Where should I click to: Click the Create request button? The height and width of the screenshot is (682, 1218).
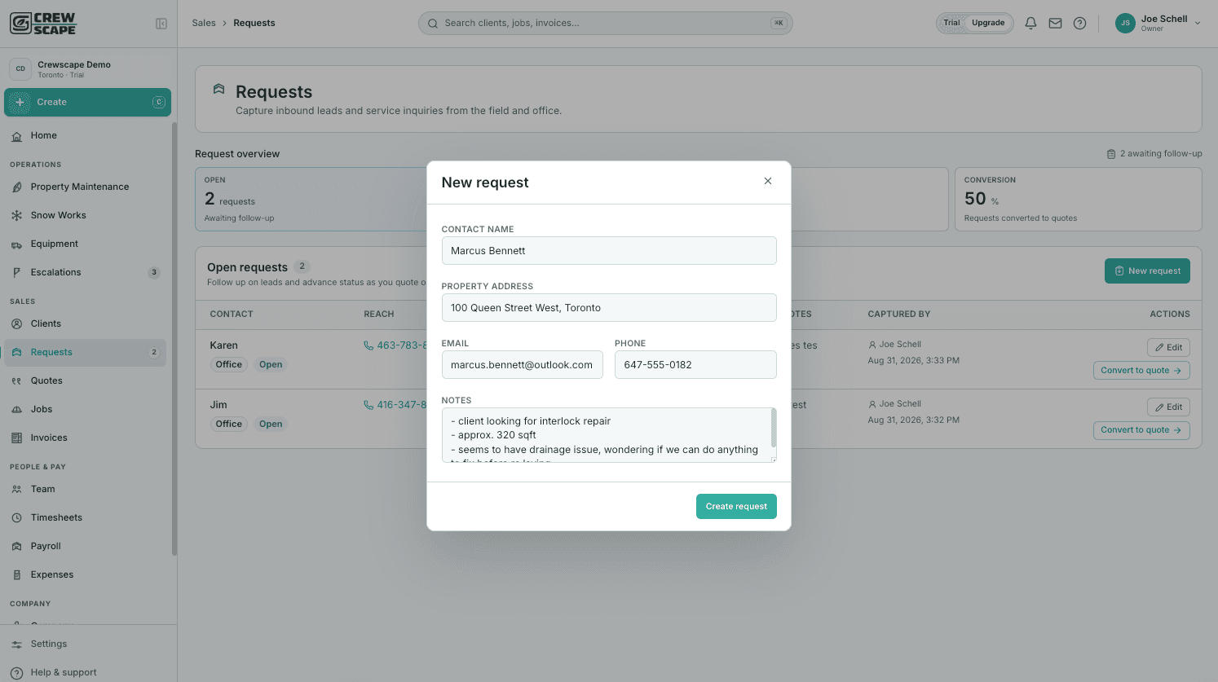736,507
